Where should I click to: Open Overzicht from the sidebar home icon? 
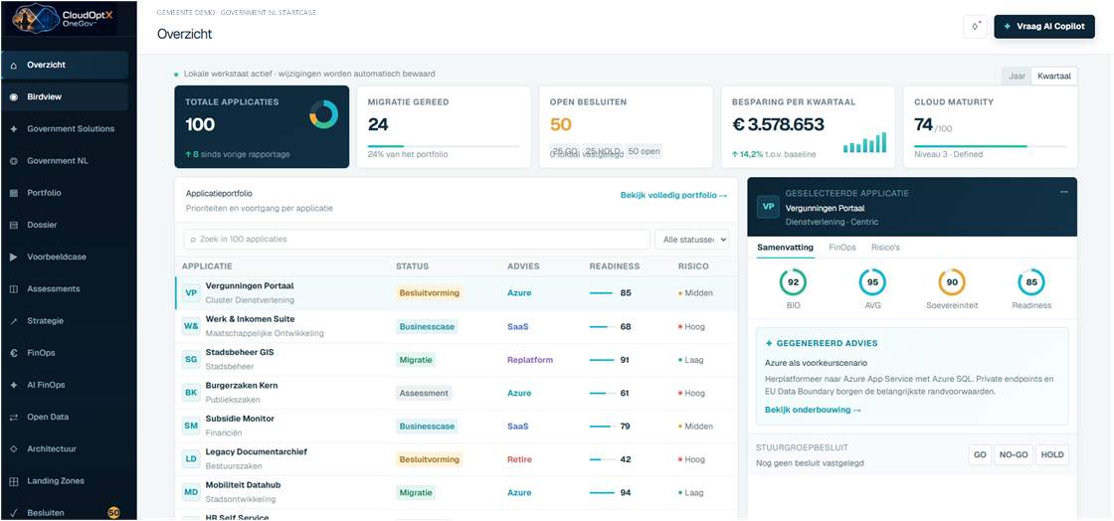[14, 66]
